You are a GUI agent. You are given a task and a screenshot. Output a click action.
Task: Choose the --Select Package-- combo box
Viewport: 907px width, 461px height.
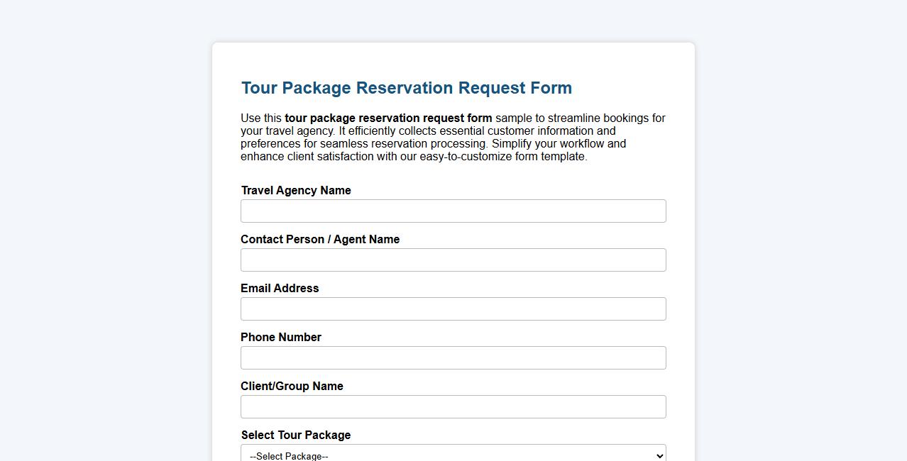(x=453, y=454)
